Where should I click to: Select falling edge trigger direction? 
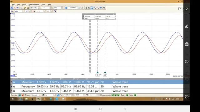tap(61, 95)
